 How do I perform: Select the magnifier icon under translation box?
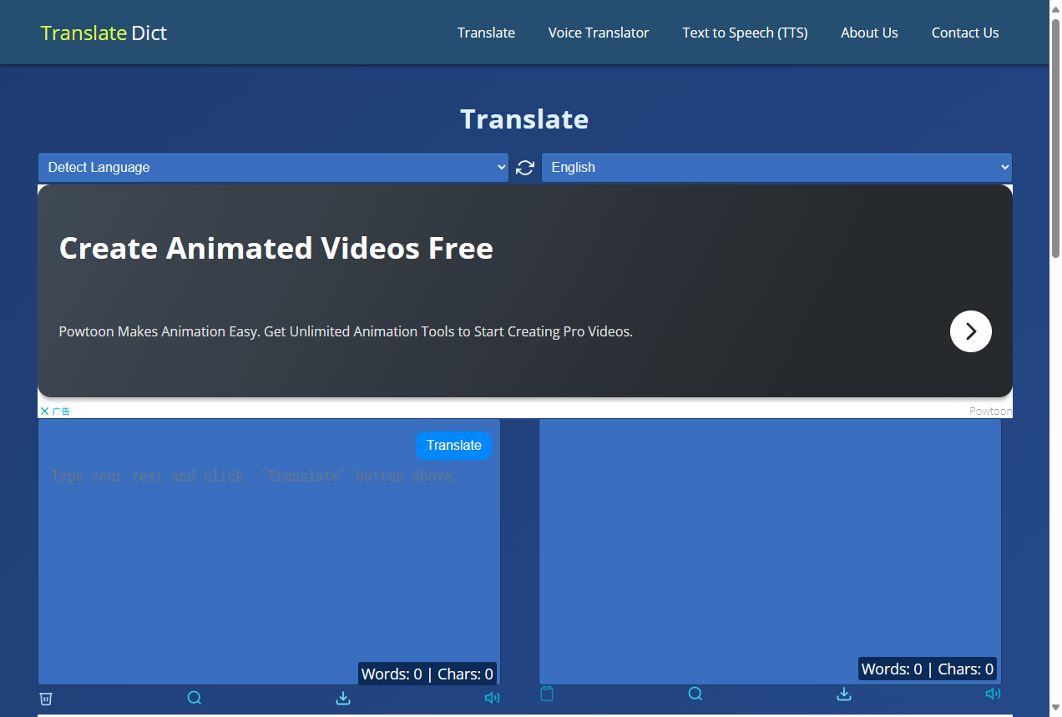(x=695, y=694)
